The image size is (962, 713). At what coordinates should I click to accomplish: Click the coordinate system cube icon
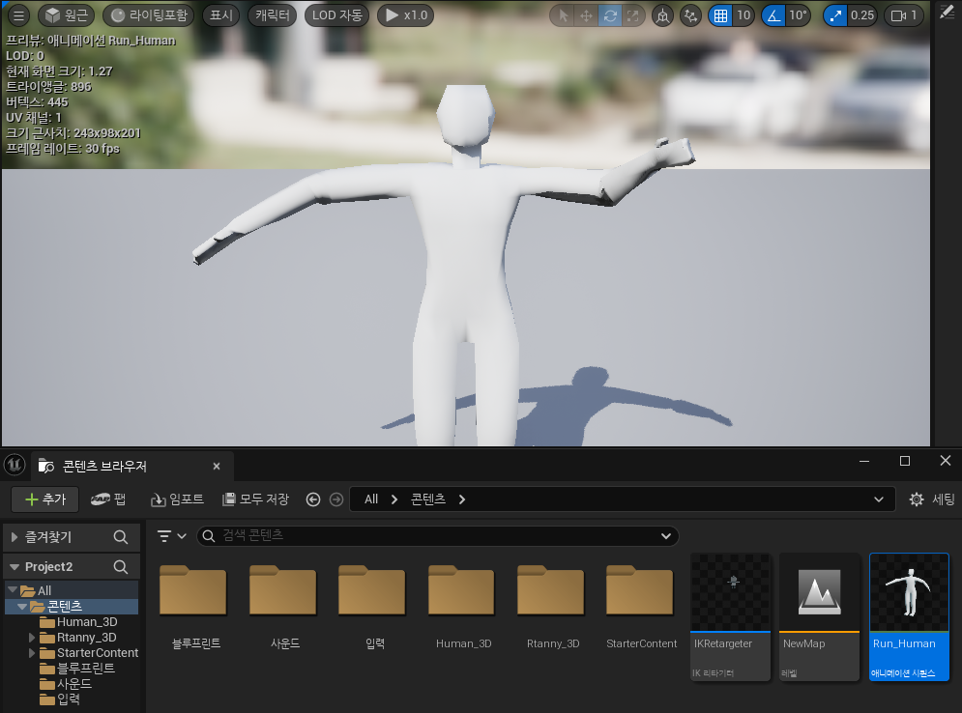point(662,15)
